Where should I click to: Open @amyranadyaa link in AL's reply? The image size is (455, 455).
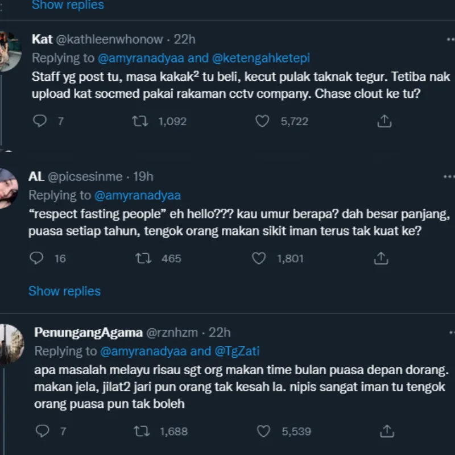[137, 195]
